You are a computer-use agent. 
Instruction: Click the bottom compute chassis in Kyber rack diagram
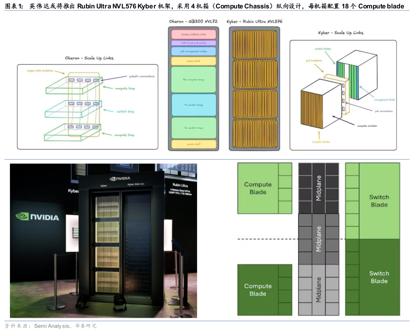(255, 134)
